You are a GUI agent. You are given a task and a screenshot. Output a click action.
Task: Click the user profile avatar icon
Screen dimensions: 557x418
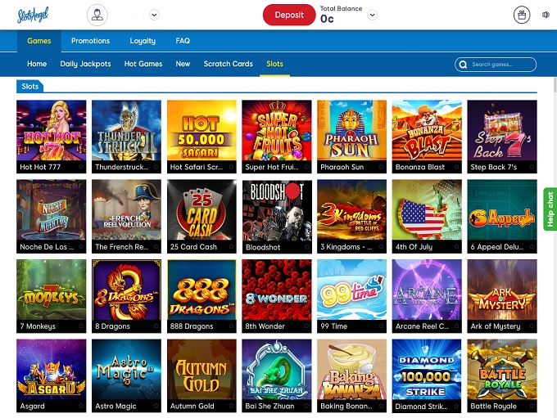pyautogui.click(x=97, y=15)
